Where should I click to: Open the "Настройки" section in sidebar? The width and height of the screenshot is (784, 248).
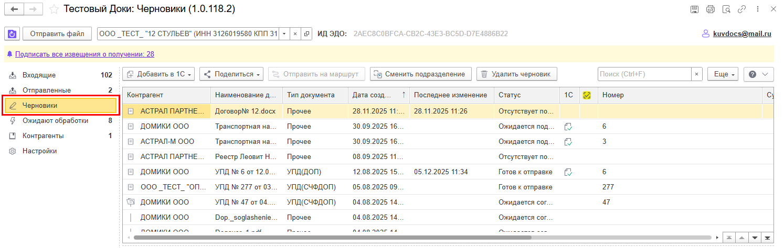(x=39, y=151)
